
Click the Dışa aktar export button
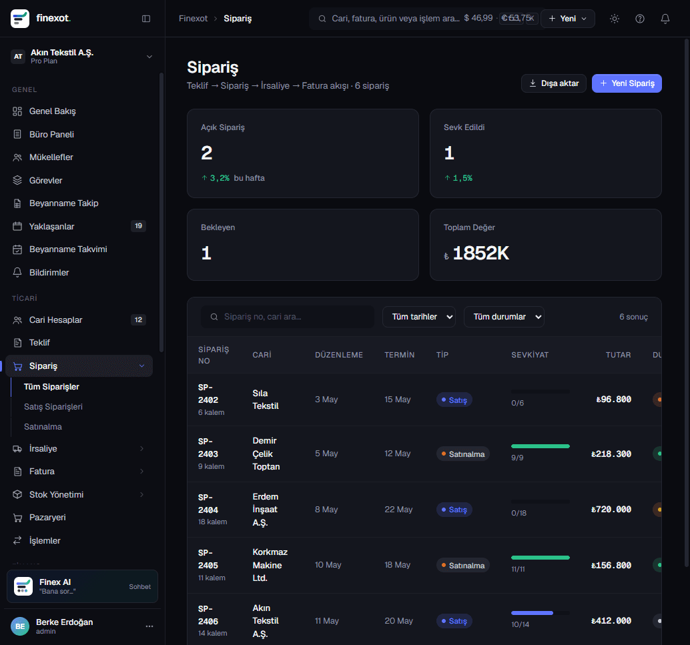pyautogui.click(x=554, y=83)
